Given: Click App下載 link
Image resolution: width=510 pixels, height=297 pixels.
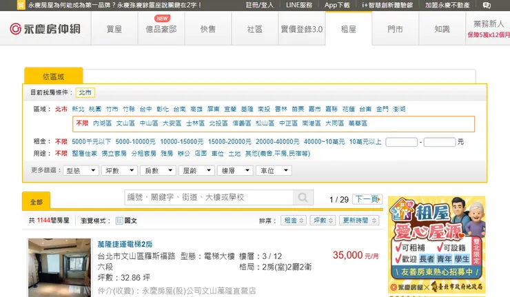Looking at the screenshot, I should click(x=337, y=5).
